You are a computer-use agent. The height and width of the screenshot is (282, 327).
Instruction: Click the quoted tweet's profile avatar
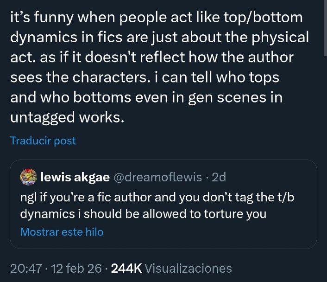[x=29, y=177]
